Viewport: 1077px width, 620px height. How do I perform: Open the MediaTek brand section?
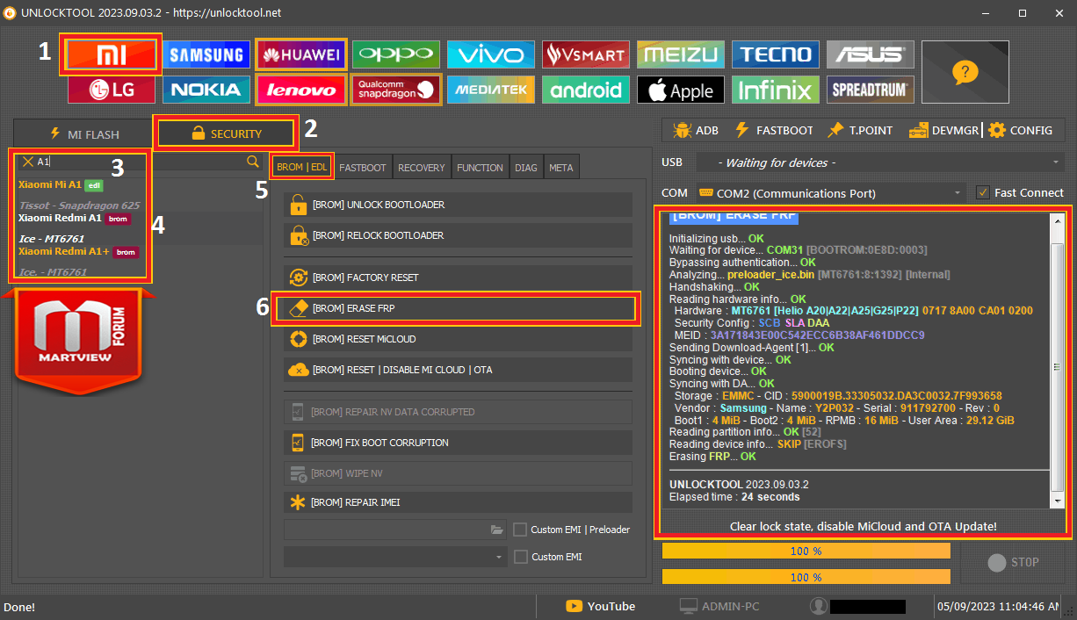pyautogui.click(x=491, y=90)
